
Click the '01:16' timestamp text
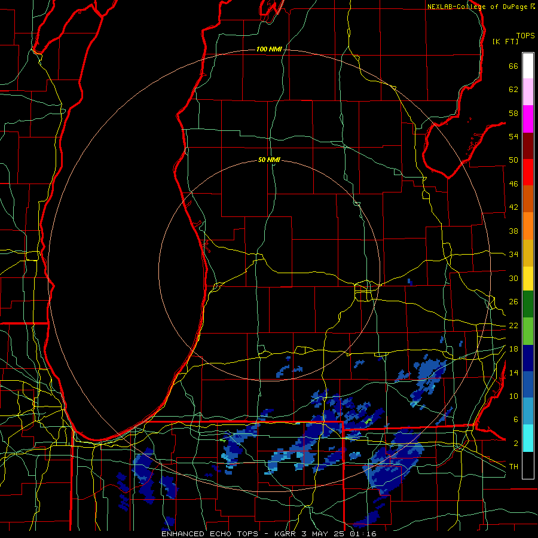tap(363, 534)
